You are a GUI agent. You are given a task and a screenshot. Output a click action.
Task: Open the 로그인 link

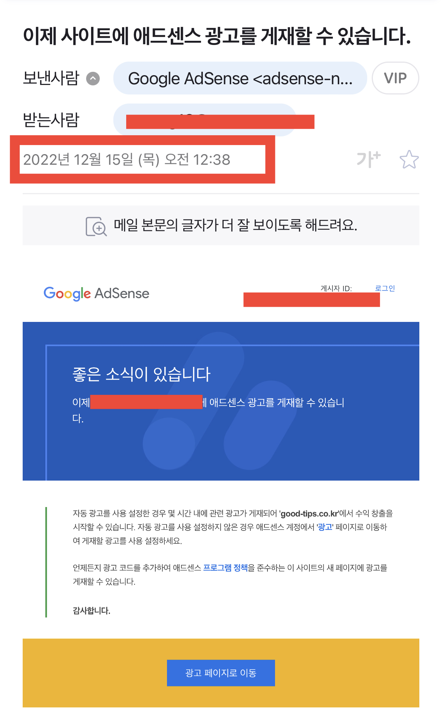[385, 288]
